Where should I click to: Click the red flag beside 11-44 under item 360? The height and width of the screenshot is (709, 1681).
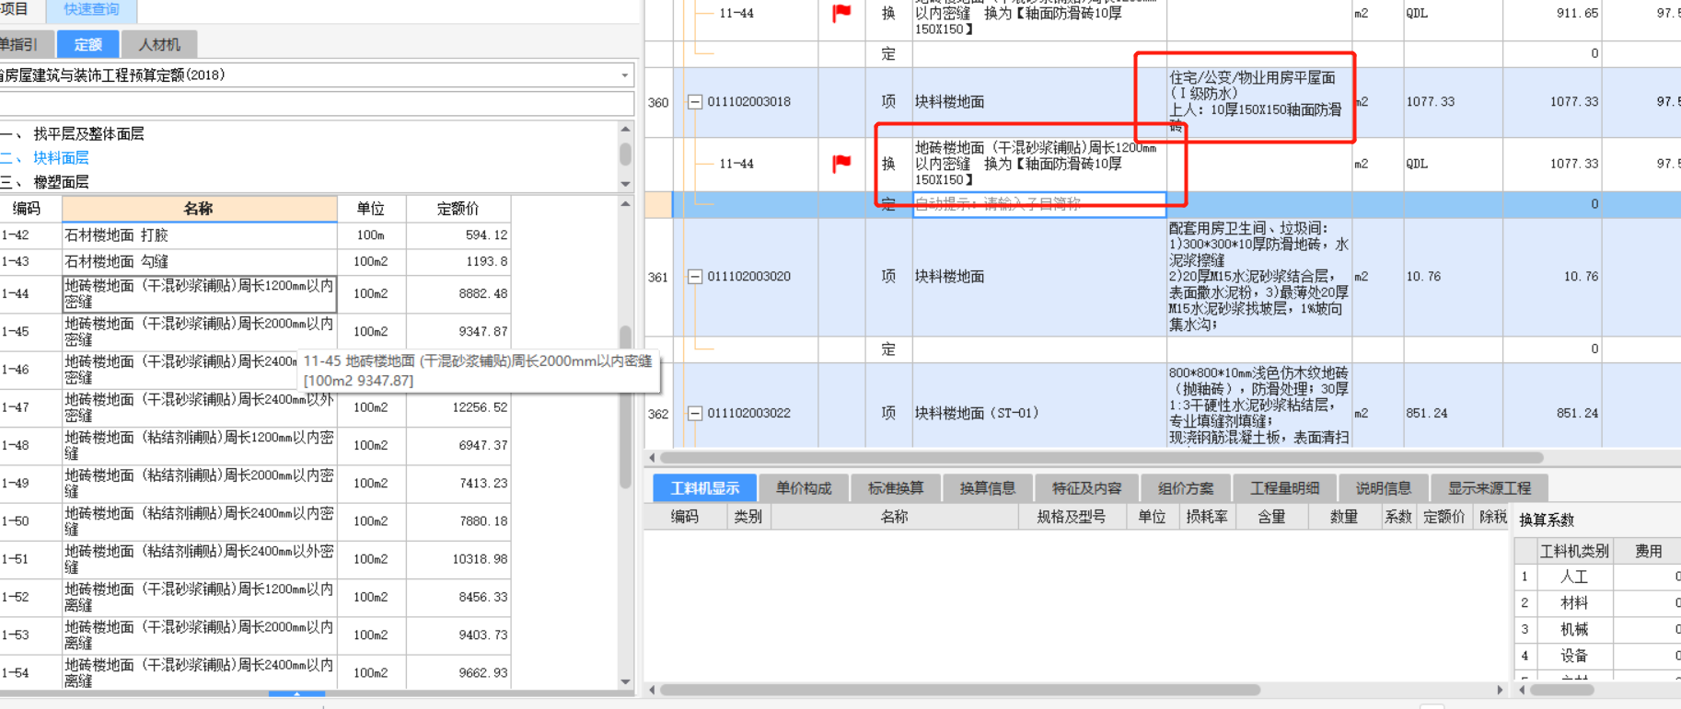[x=841, y=164]
